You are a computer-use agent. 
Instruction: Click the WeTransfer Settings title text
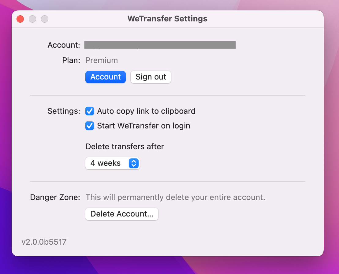click(167, 19)
